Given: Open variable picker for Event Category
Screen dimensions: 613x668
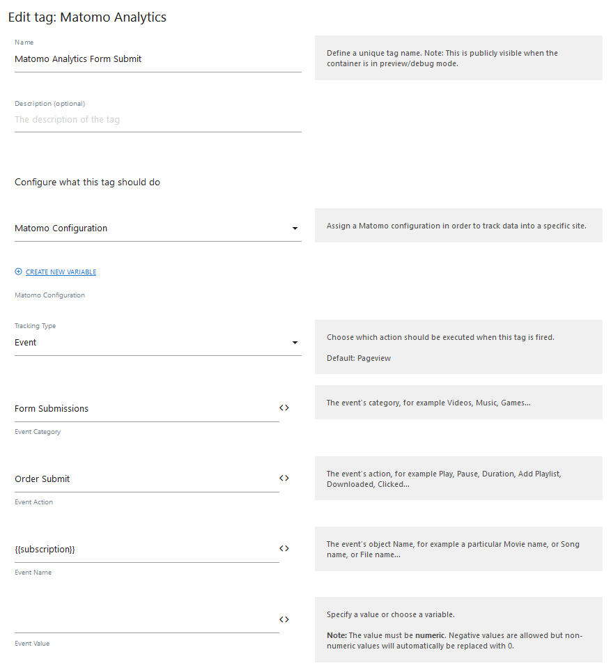Looking at the screenshot, I should point(284,407).
